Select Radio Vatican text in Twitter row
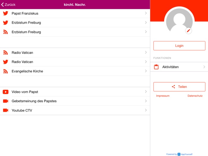Screen dimensions: 208x156 click(22, 62)
